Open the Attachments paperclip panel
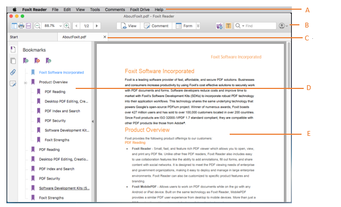The height and width of the screenshot is (207, 341). (13, 72)
